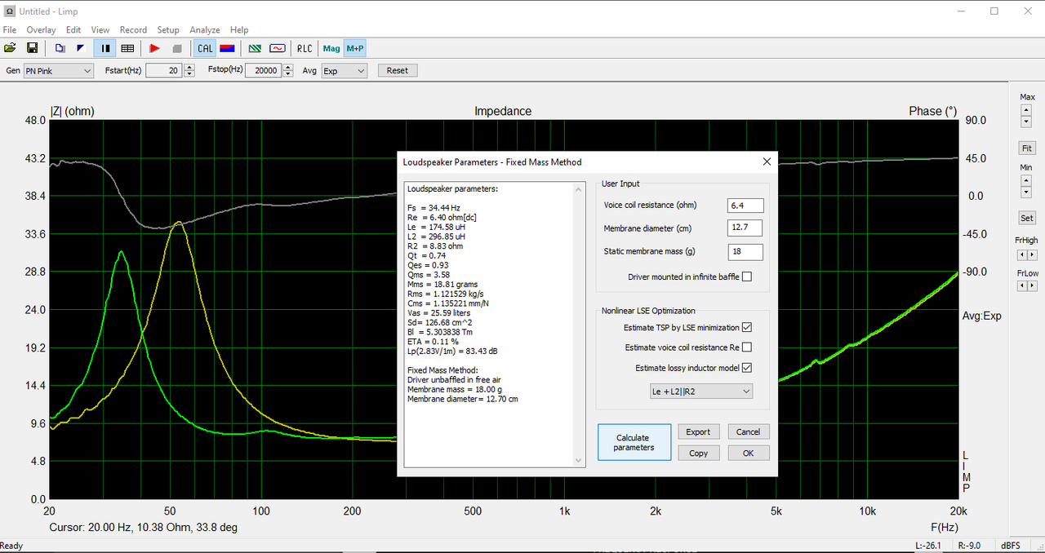1045x553 pixels.
Task: Toggle Estimate voice coil resistance Re checkbox
Action: click(747, 347)
